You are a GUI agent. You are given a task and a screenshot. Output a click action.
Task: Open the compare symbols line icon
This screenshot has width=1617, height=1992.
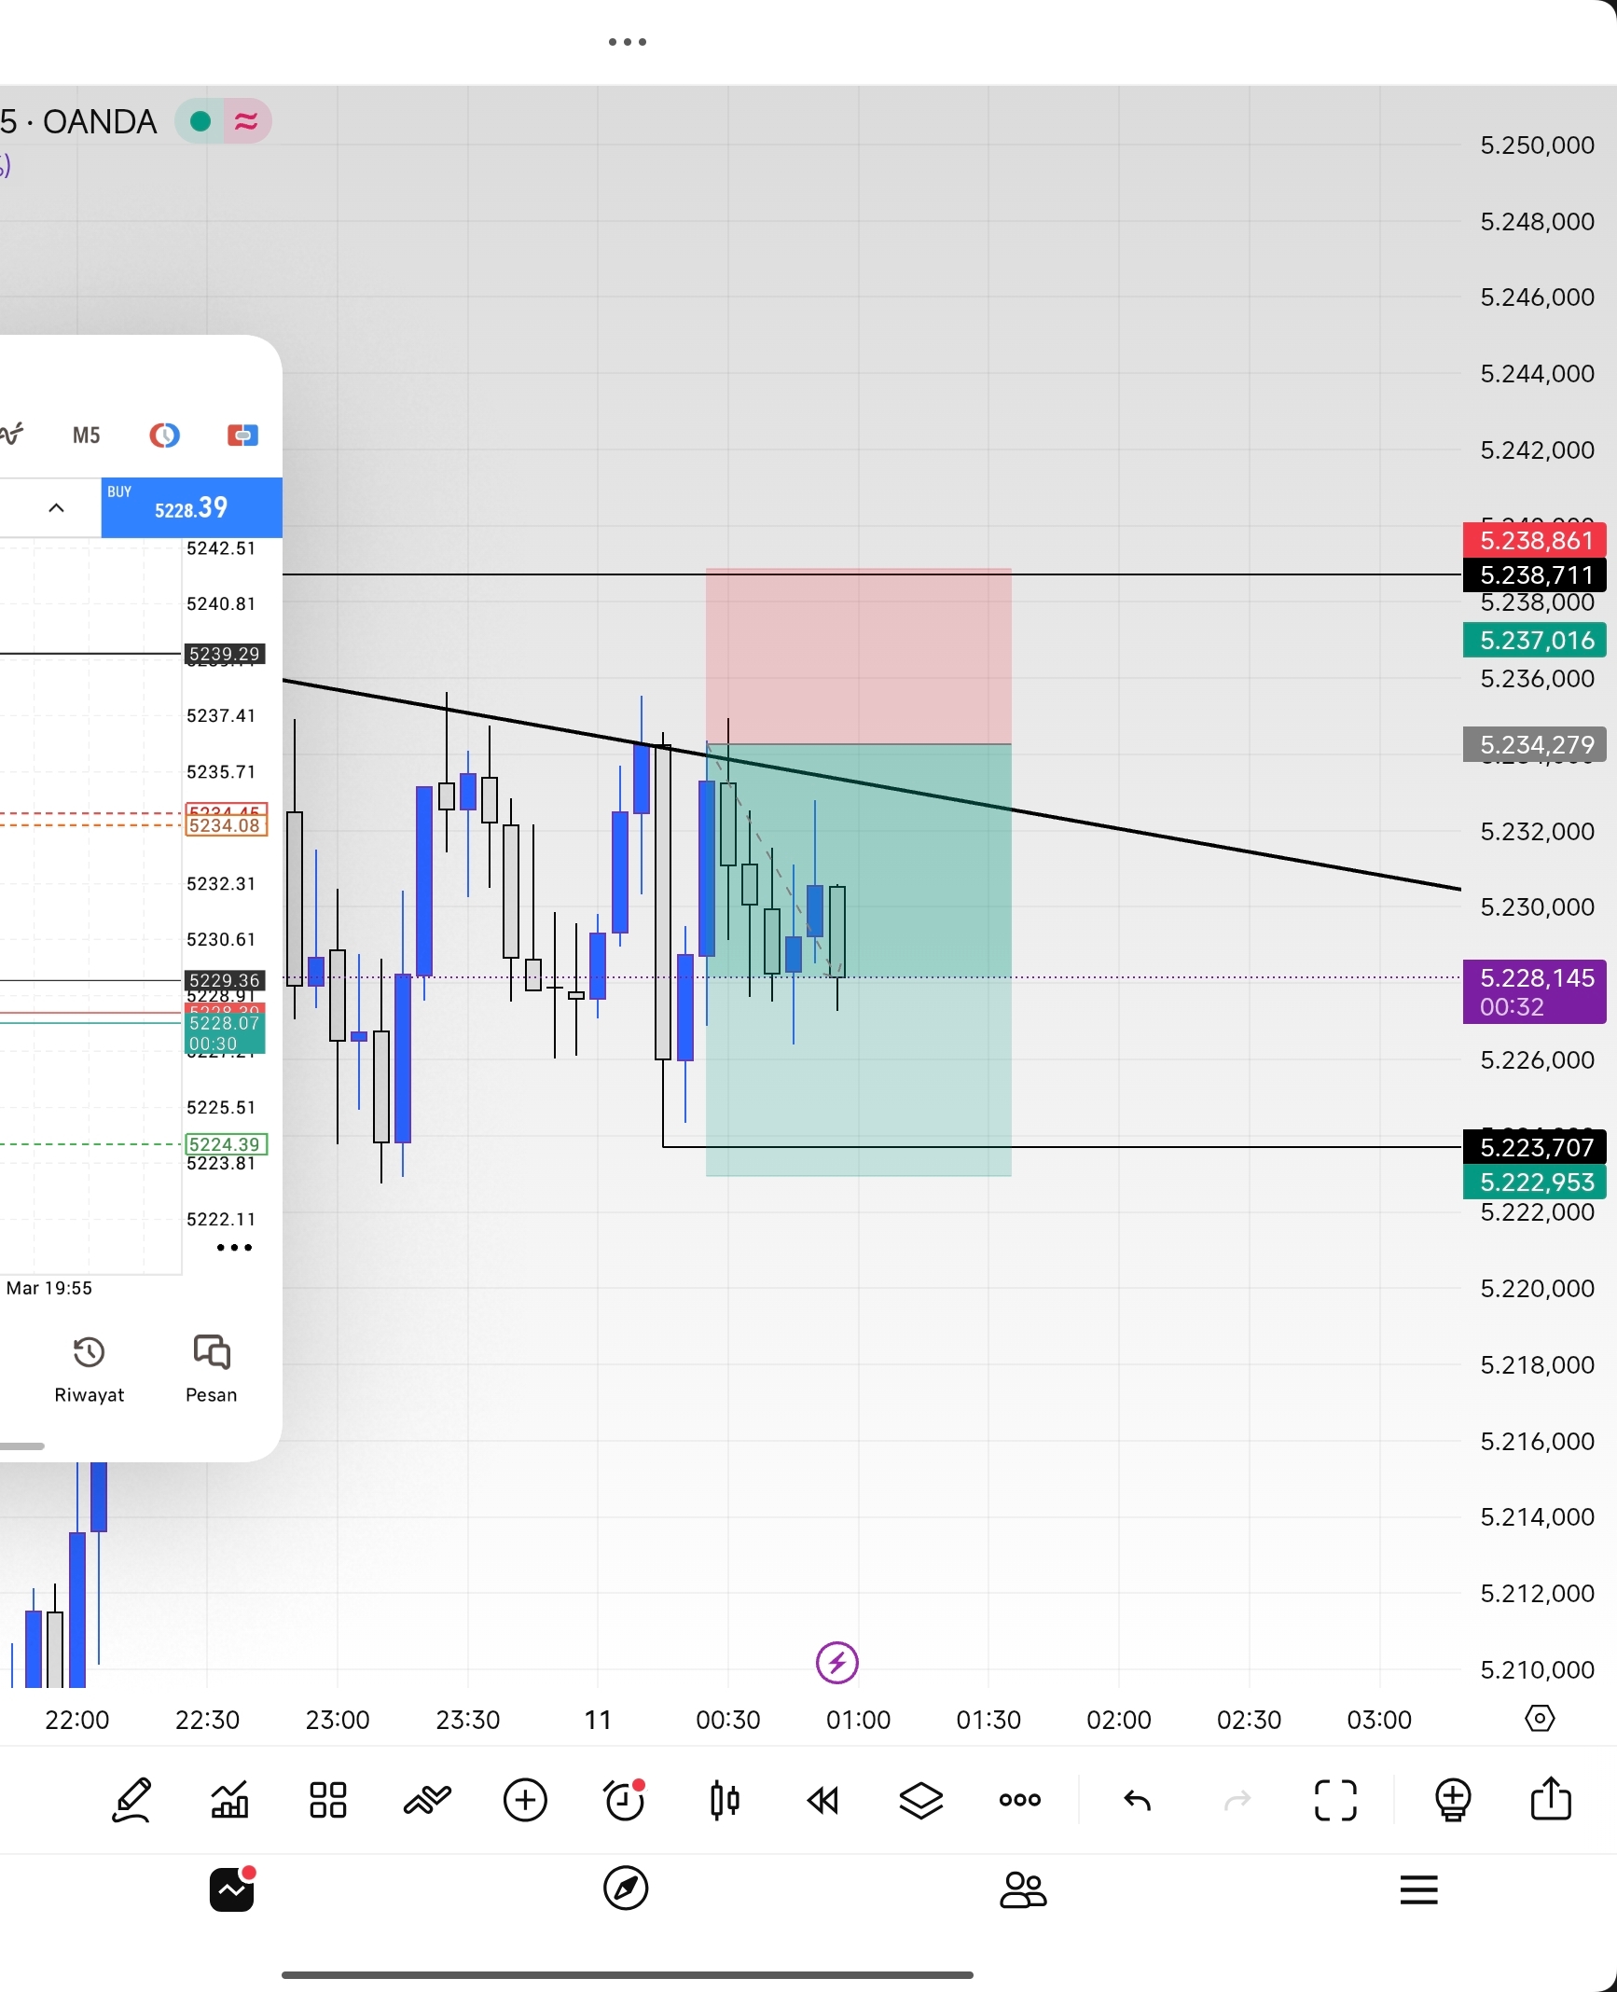click(x=427, y=1800)
